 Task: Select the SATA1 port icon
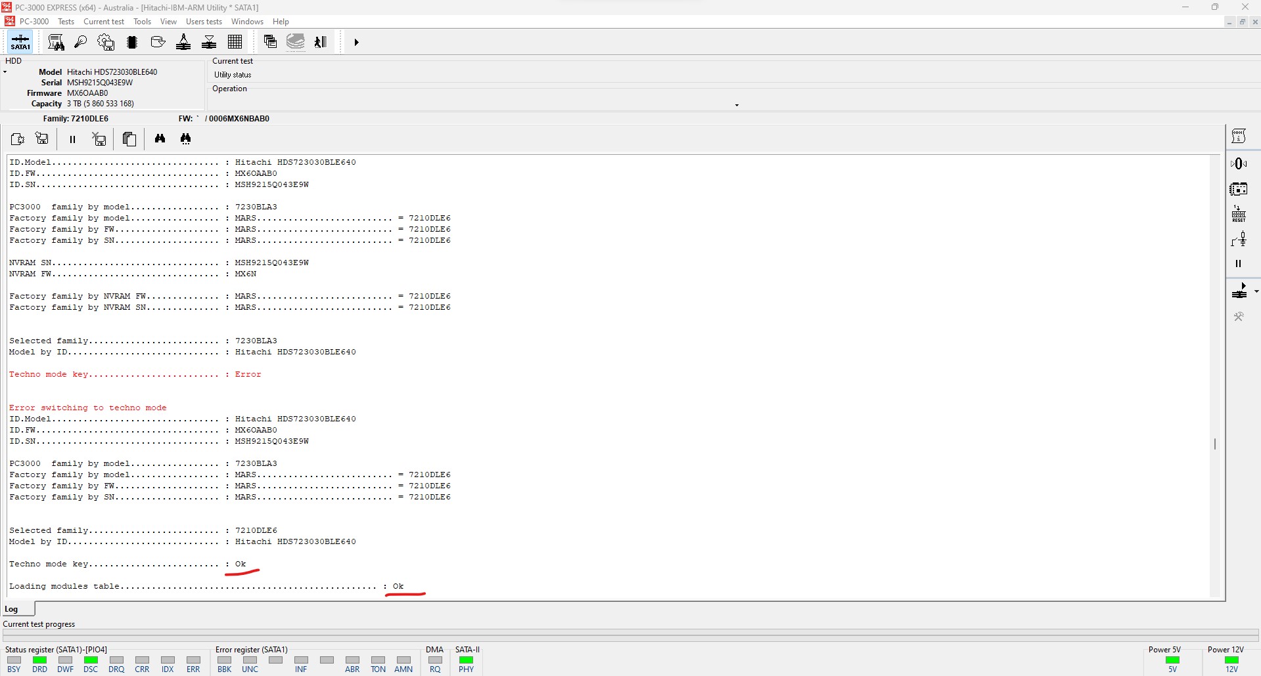point(20,42)
